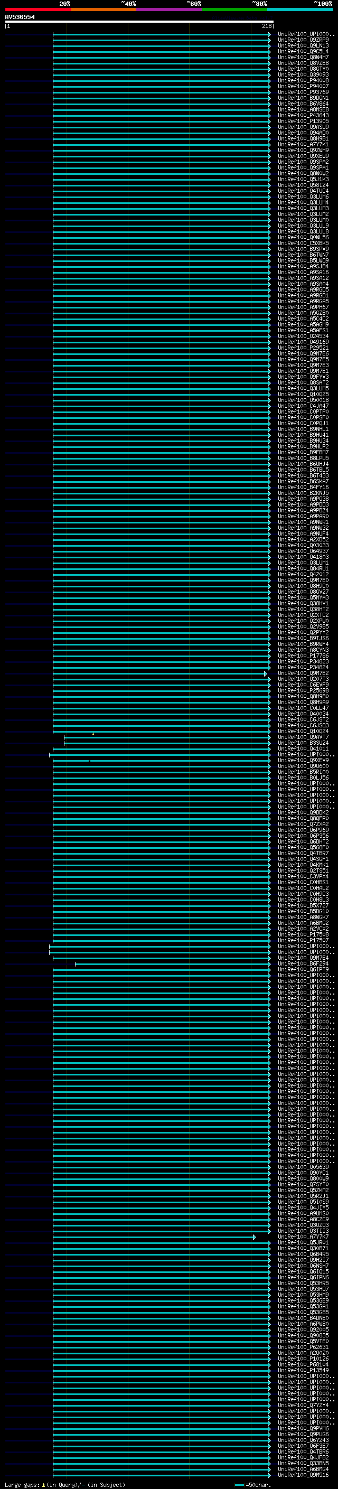The height and width of the screenshot is (1489, 338).
Task: Select hit label UniRef100_Q5J1K3
Action: [x=303, y=179]
